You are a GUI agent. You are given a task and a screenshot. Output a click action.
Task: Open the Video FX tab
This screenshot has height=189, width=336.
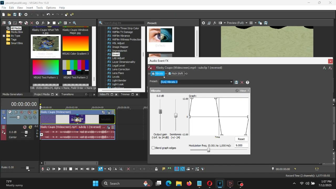[104, 94]
